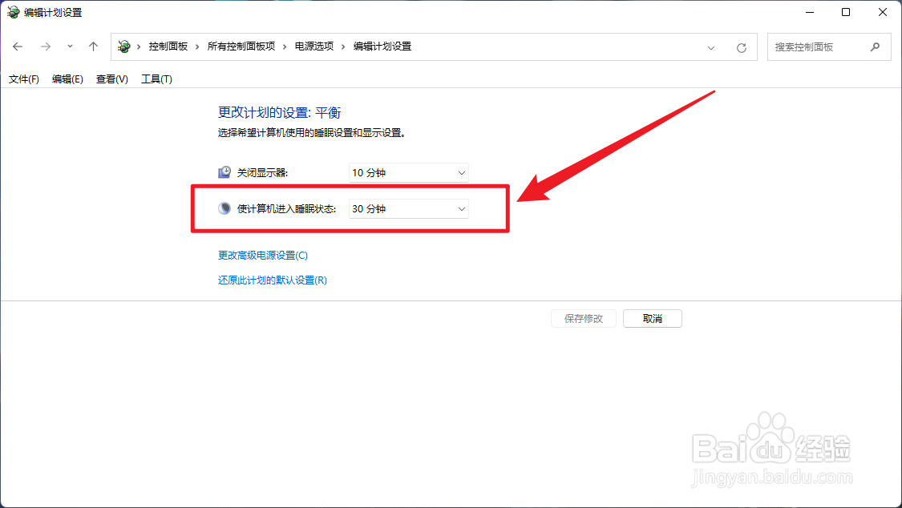
Task: Maximize the 编辑计划设置 window
Action: [846, 12]
